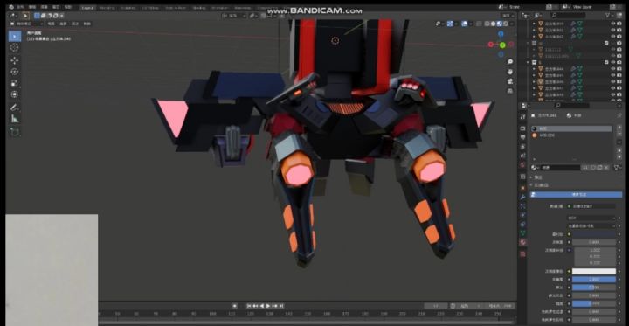Click the blue Z axis gizmo ball
629x326 pixels.
[501, 34]
